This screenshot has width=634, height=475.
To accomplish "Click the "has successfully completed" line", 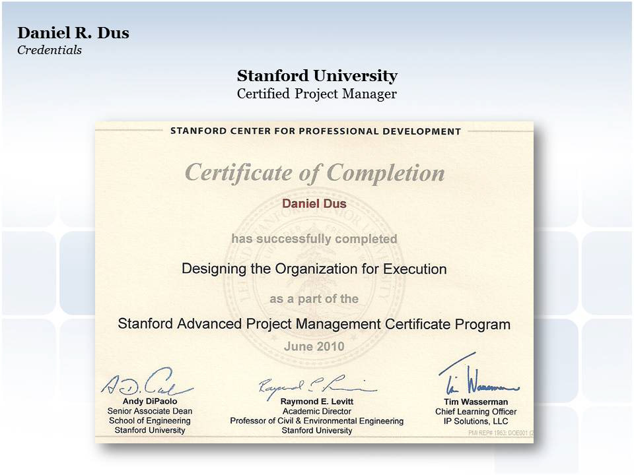I will click(x=314, y=239).
